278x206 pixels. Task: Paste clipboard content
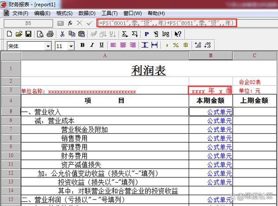pyautogui.click(x=81, y=34)
